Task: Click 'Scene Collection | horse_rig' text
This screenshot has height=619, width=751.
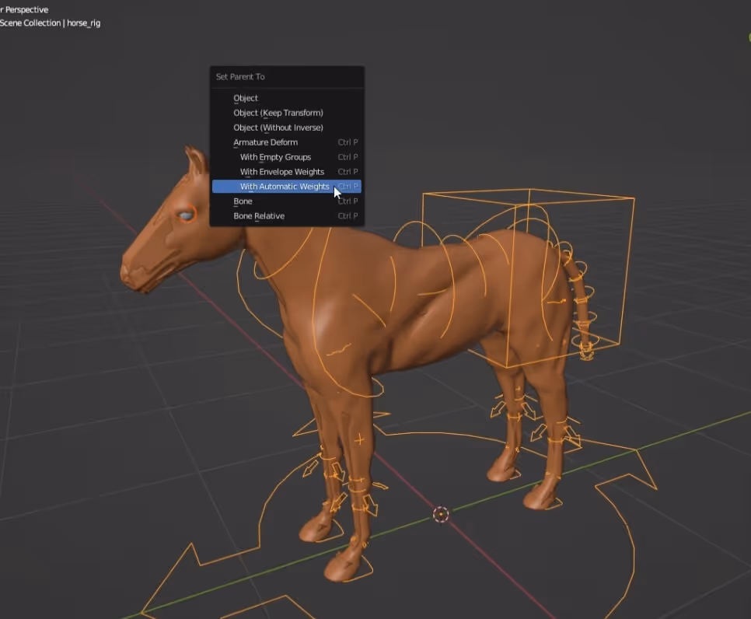Action: click(x=50, y=23)
